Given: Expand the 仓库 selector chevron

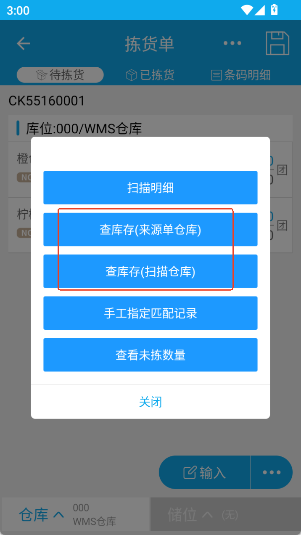Looking at the screenshot, I should (59, 515).
